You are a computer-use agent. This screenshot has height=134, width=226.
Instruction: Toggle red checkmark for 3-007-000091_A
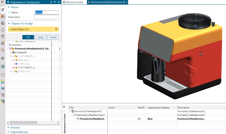click(x=13, y=68)
